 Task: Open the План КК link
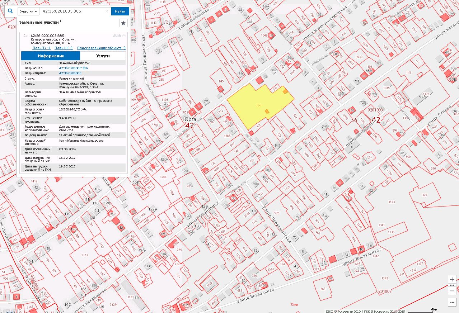click(x=64, y=48)
